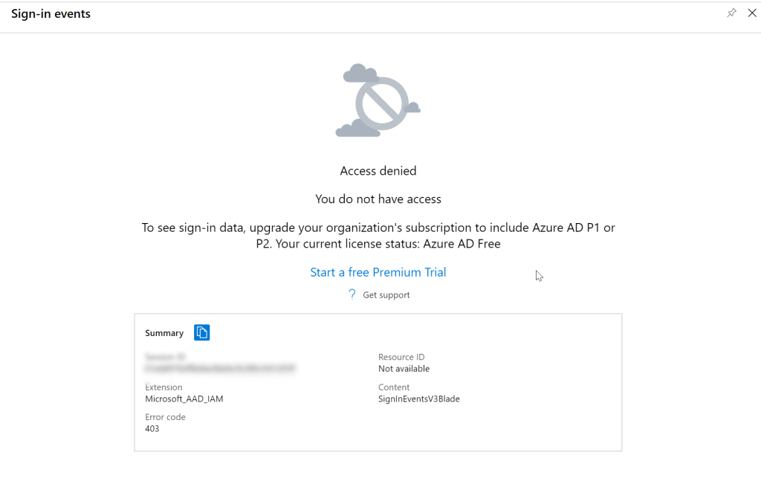The image size is (761, 490).
Task: Close the Sign-in events blade
Action: (x=751, y=13)
